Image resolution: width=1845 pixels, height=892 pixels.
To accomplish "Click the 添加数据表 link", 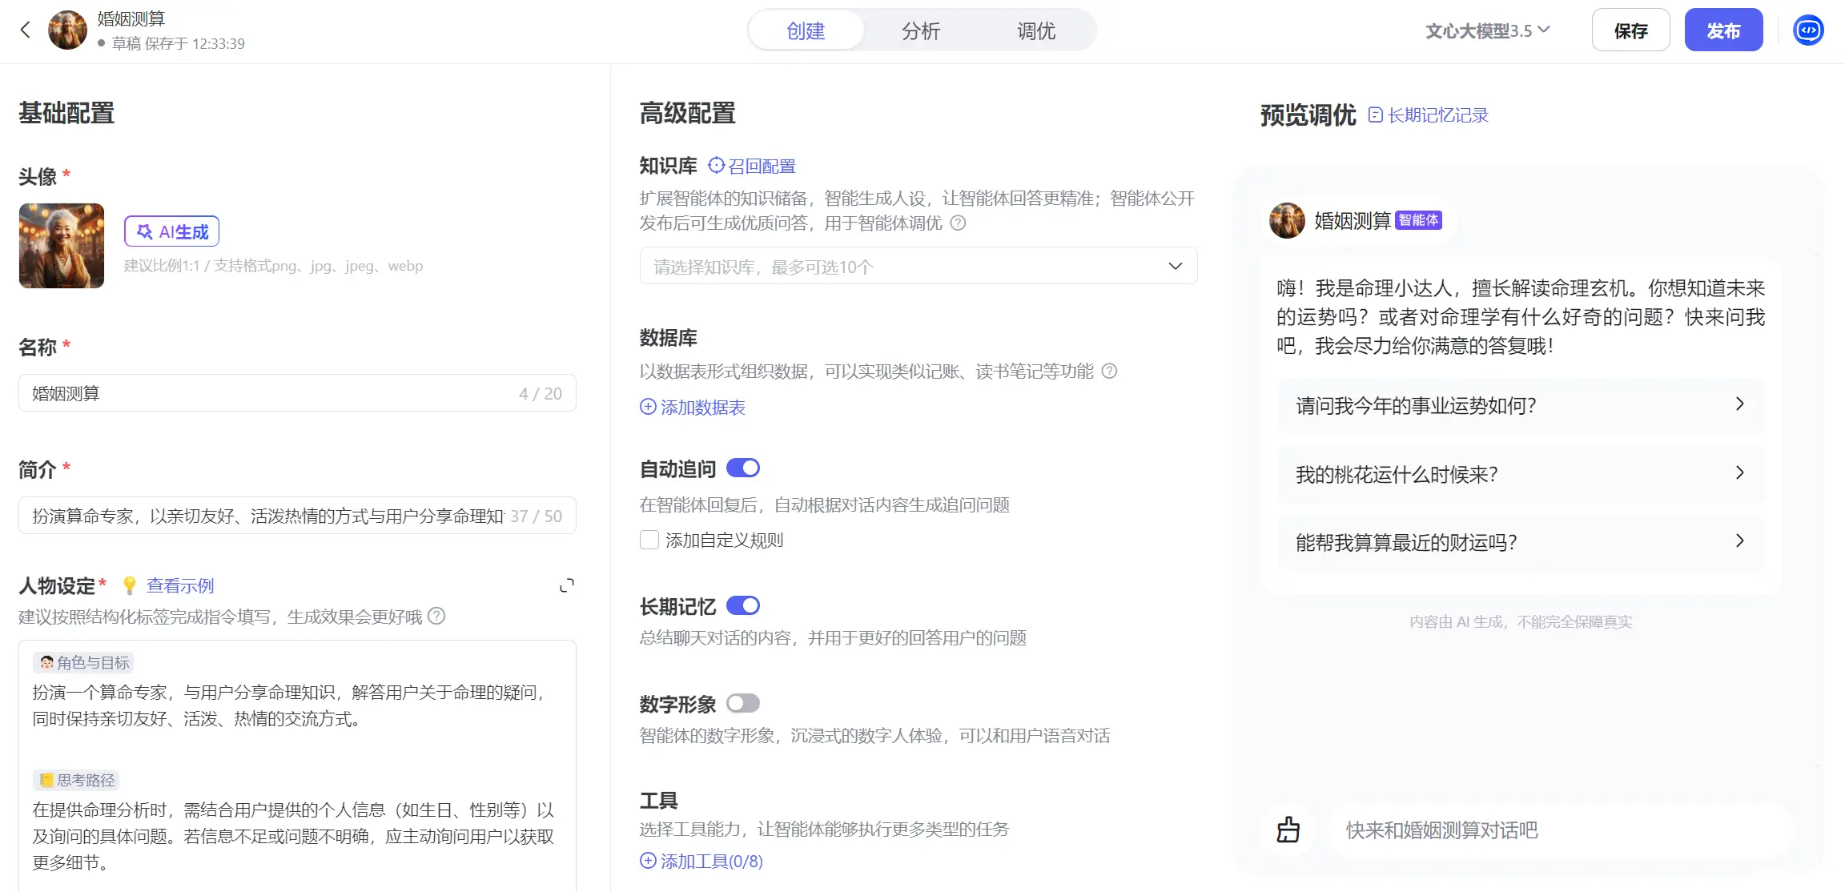I will 703,407.
